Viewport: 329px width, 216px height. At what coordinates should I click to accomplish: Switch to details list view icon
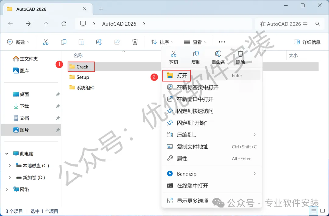pos(313,211)
